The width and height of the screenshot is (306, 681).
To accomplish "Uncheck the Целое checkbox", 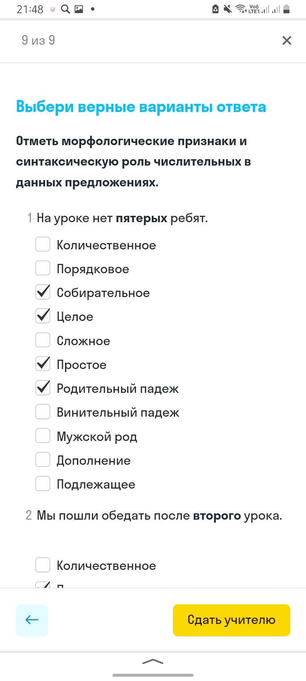I will pyautogui.click(x=42, y=316).
